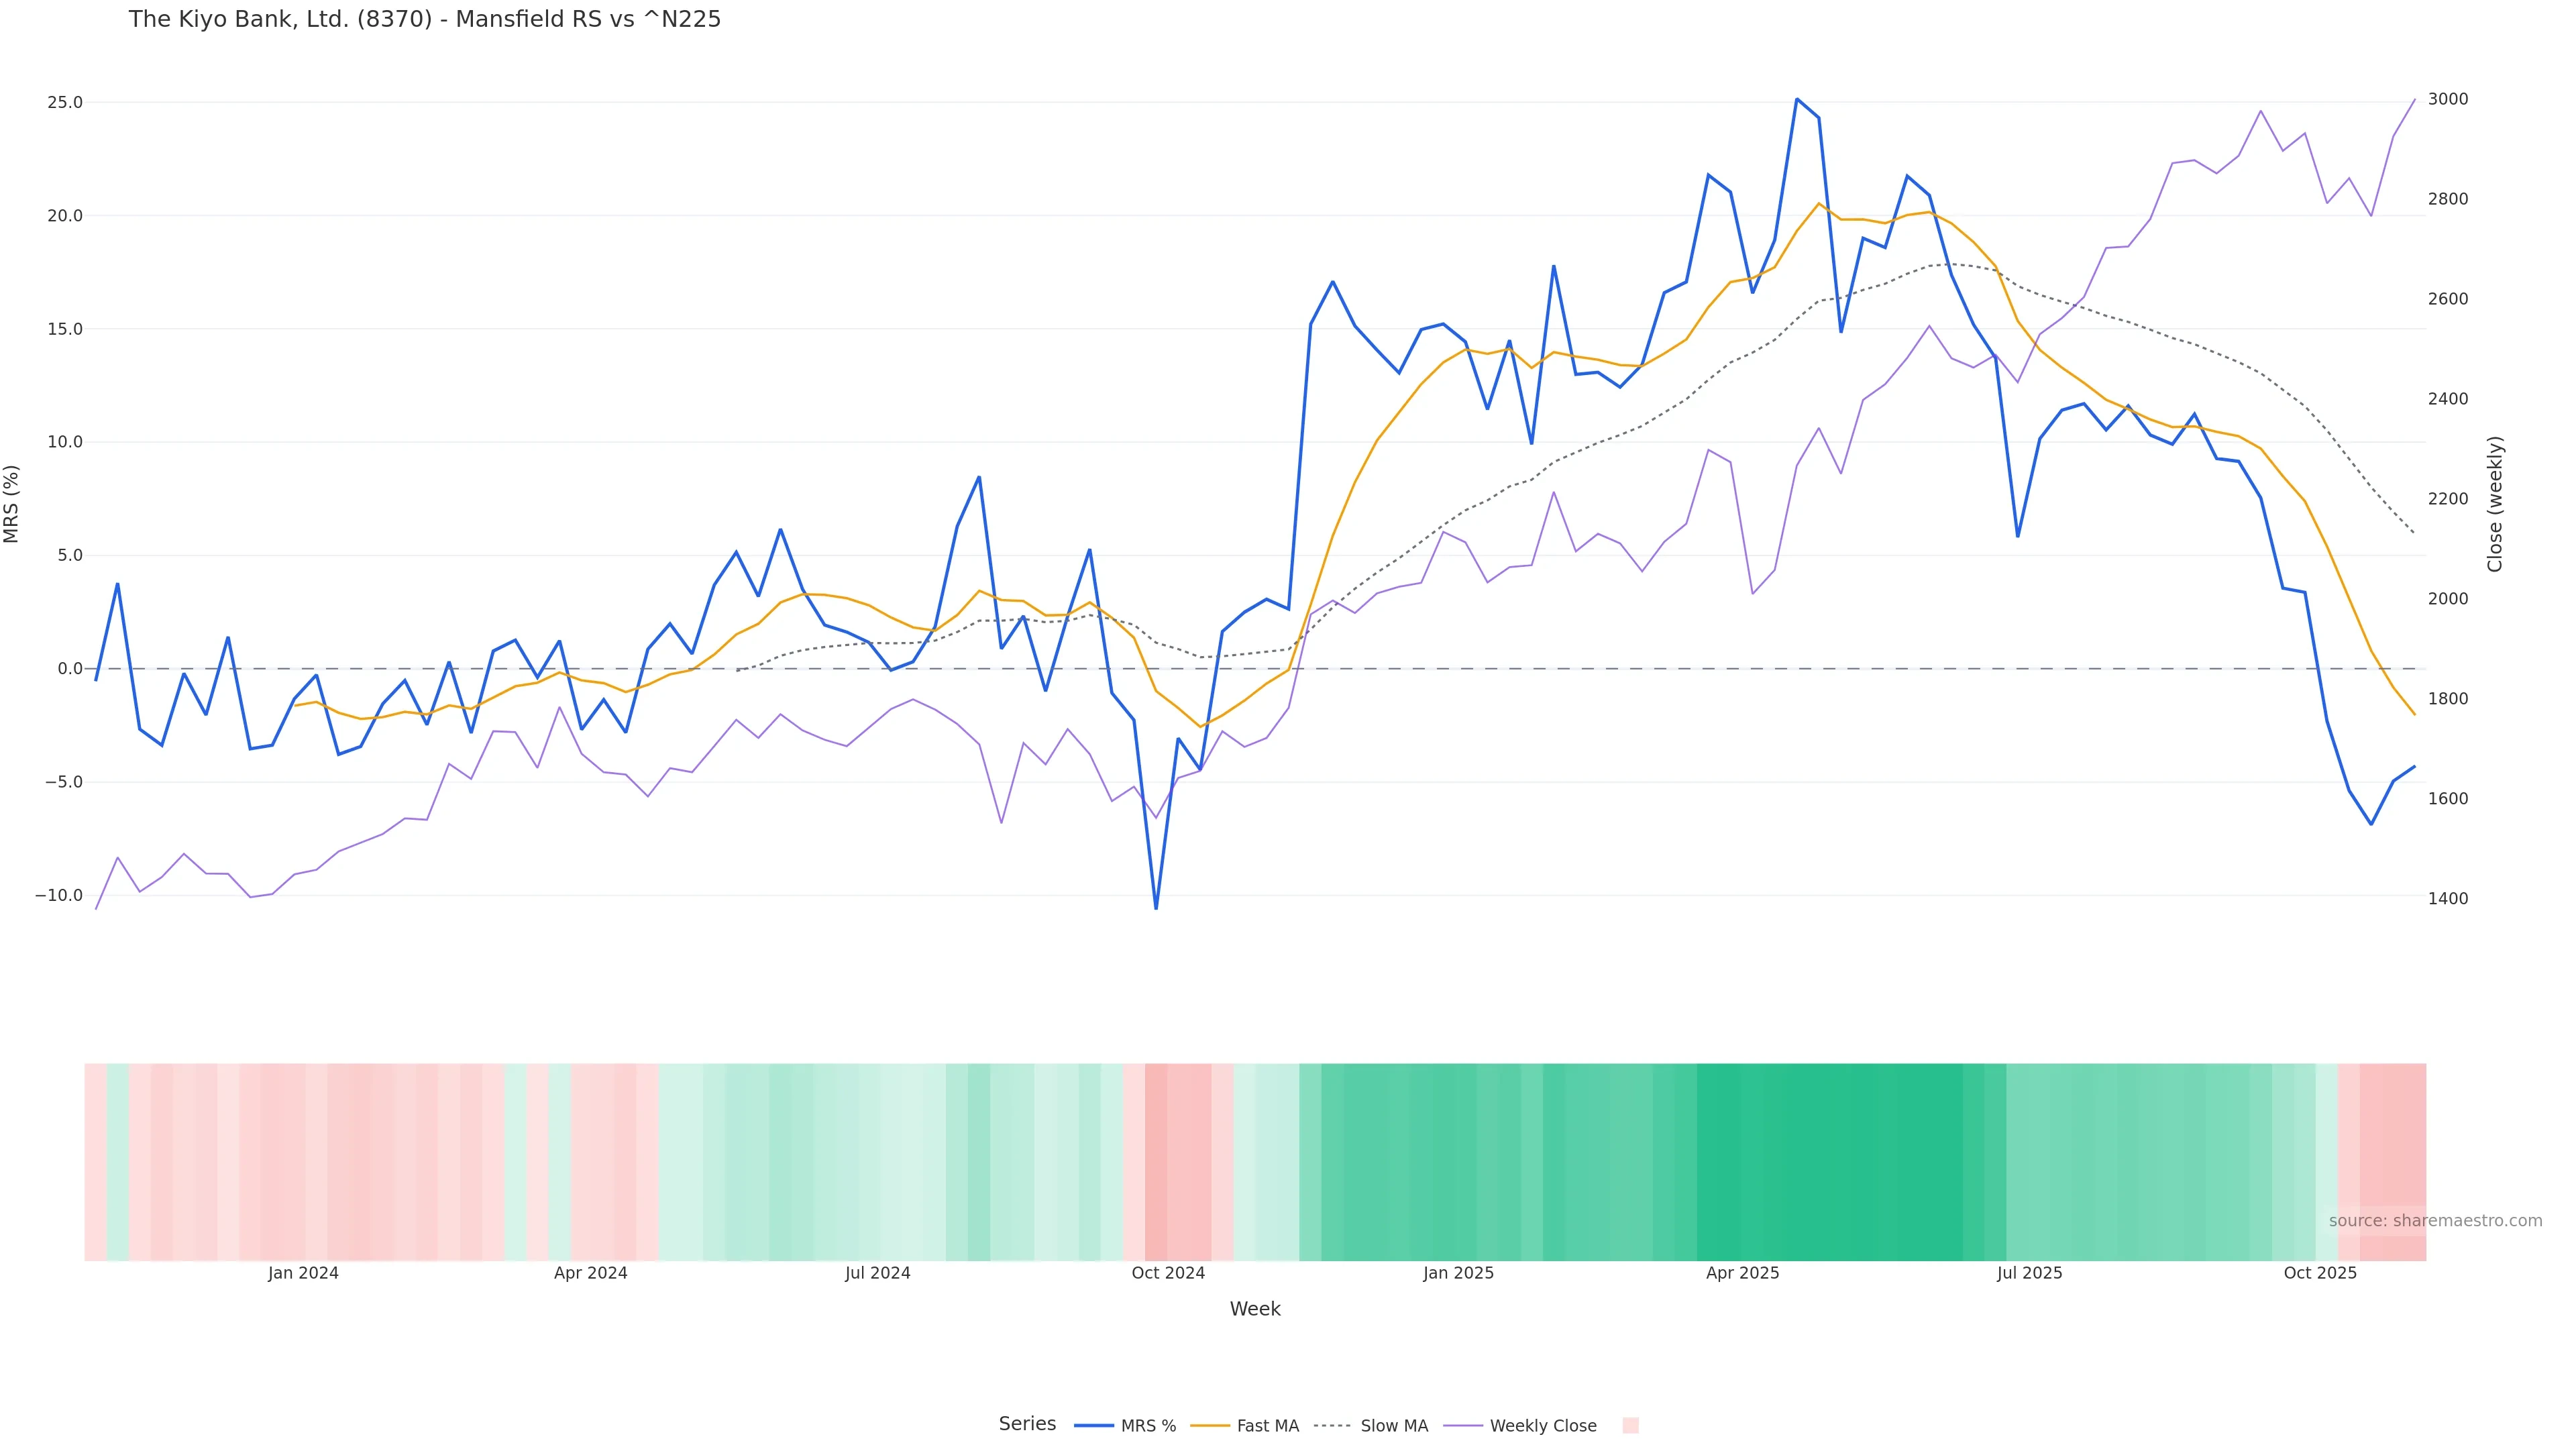
Task: Click the "Week" x-axis title
Action: click(x=1255, y=1309)
